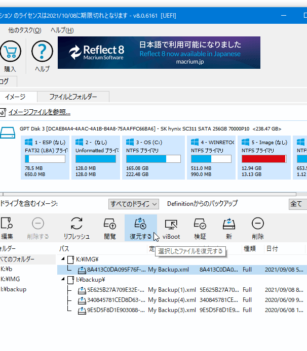The width and height of the screenshot is (307, 351).
Task: Click 'My Backup(3).xml' cell
Action: (172, 310)
